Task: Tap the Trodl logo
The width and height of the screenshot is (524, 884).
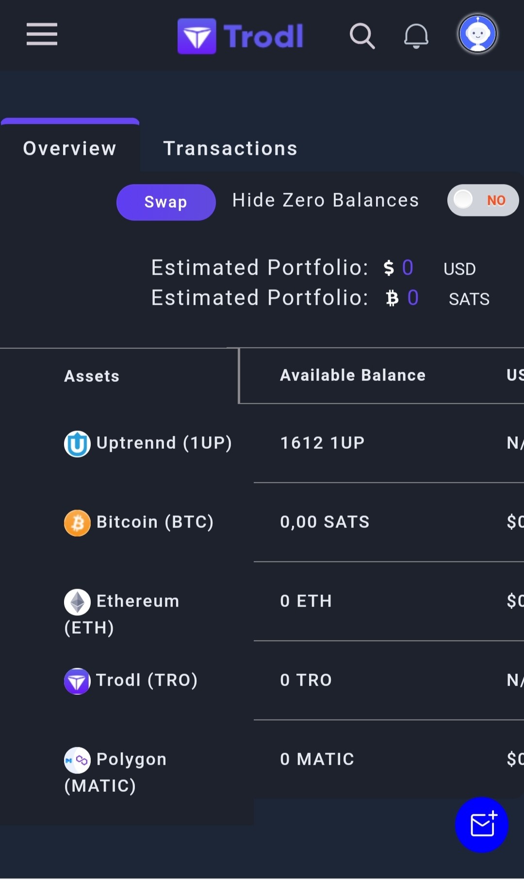Action: click(240, 36)
